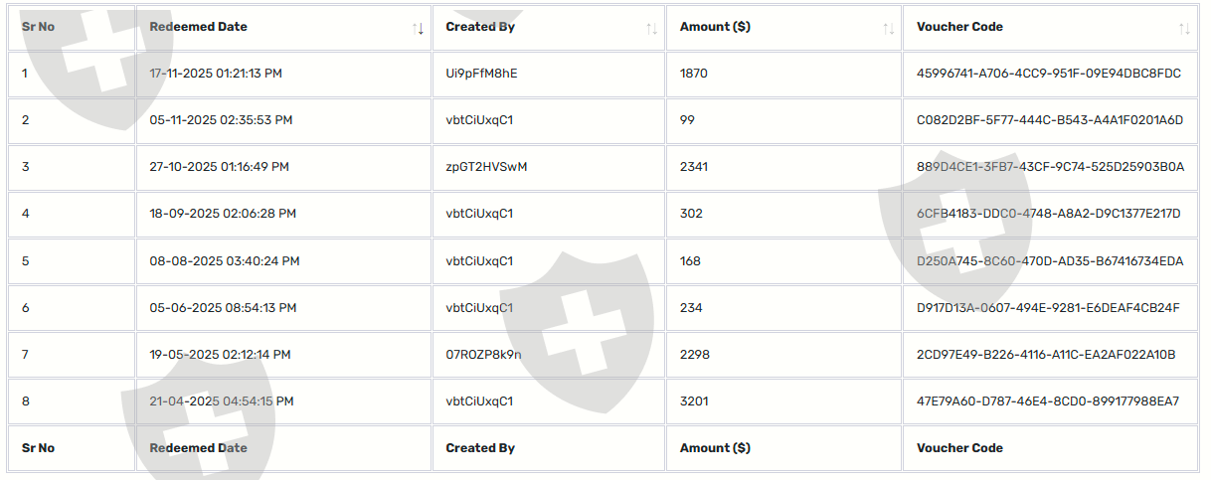This screenshot has height=480, width=1211.
Task: Select the amount 3201 cell
Action: [784, 401]
